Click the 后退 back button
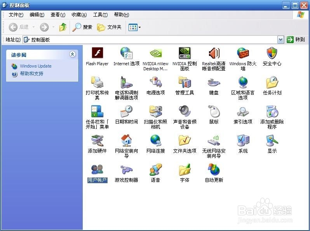The height and width of the screenshot is (231, 310). (19, 27)
